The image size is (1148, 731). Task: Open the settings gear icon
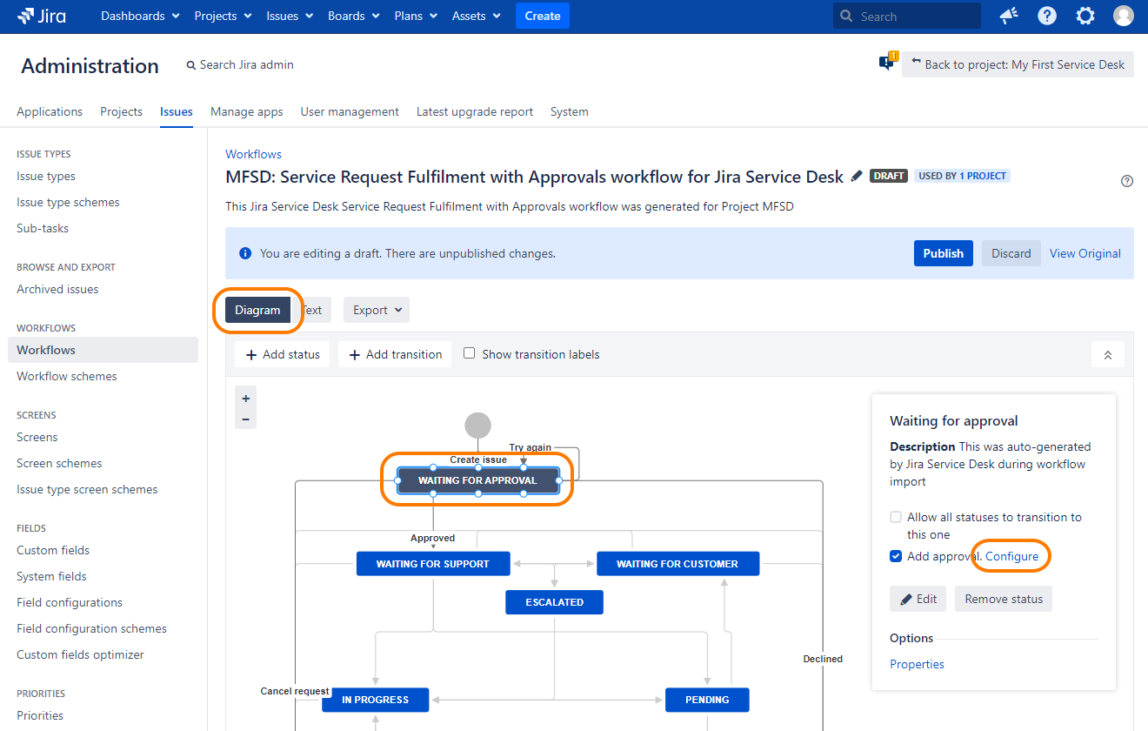[1085, 16]
